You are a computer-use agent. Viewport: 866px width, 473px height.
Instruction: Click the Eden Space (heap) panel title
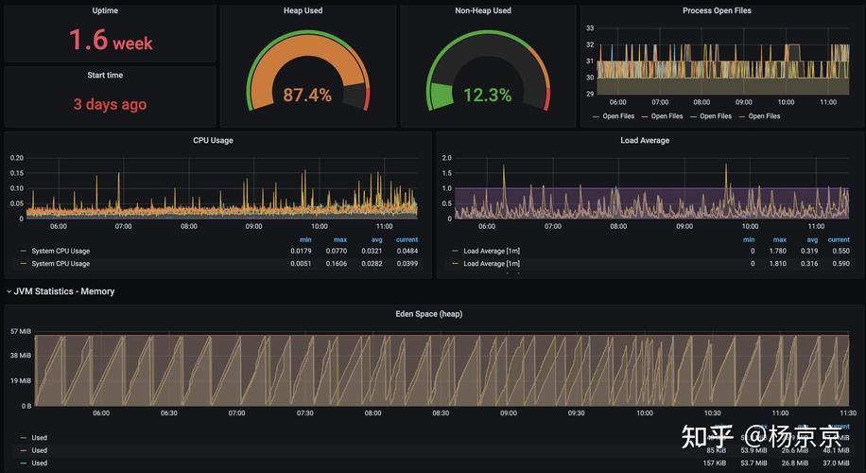click(x=428, y=313)
